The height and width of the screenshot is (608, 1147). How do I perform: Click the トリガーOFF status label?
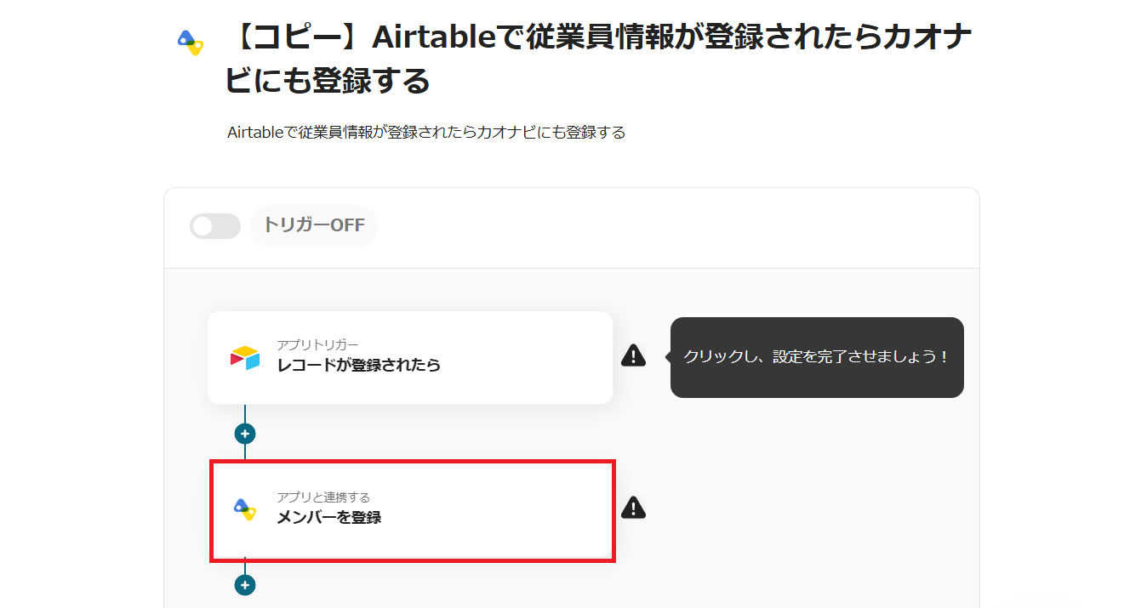(313, 225)
